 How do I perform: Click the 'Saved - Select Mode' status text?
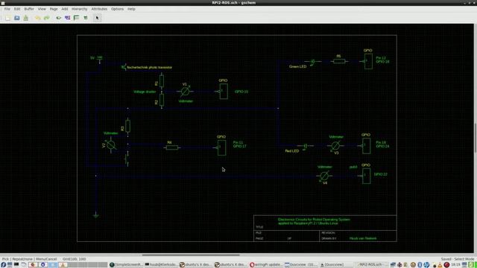pos(458,259)
